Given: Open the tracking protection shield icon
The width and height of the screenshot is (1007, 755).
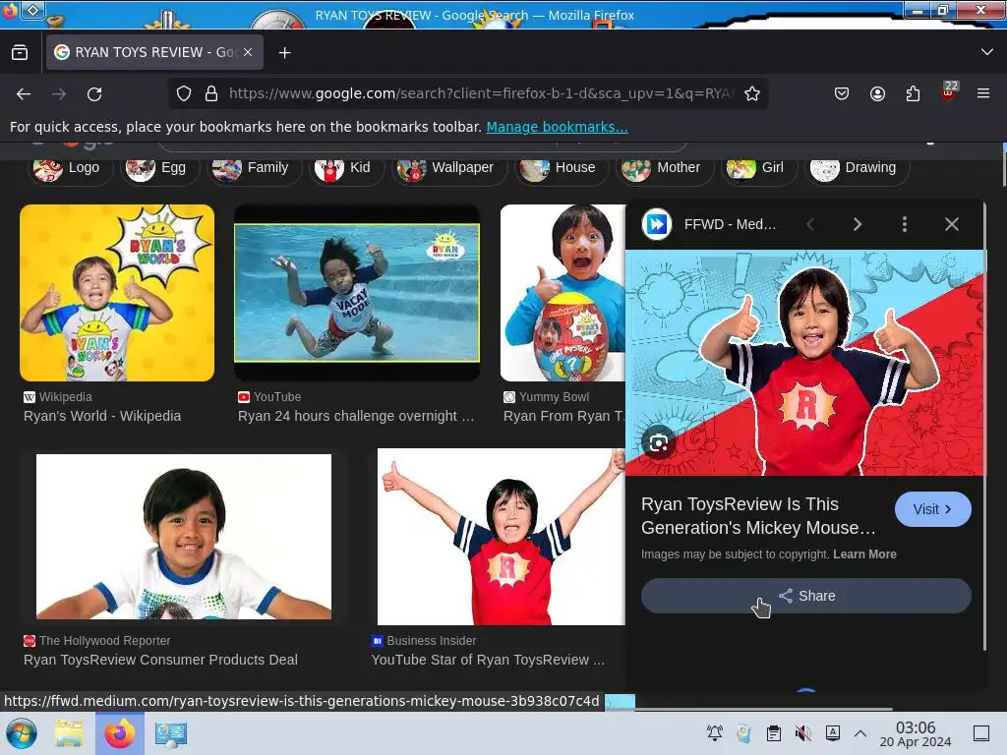Looking at the screenshot, I should (184, 93).
